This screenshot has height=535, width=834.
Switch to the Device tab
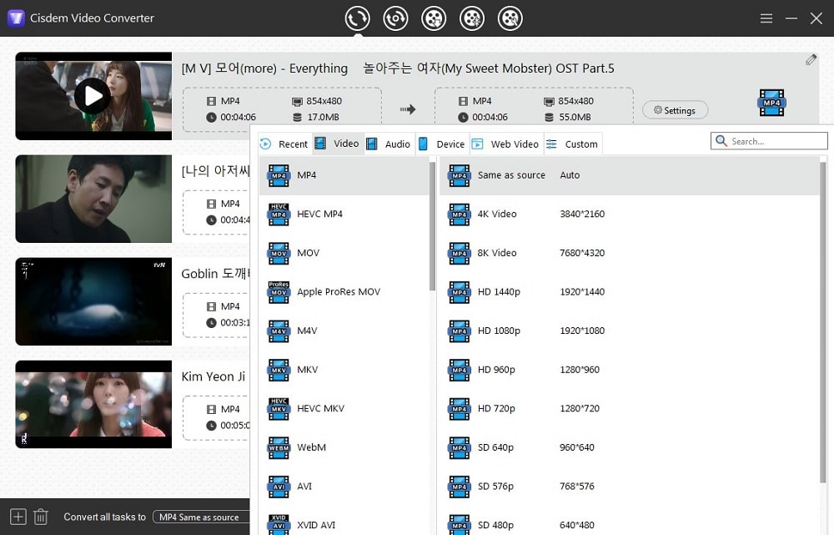[442, 144]
